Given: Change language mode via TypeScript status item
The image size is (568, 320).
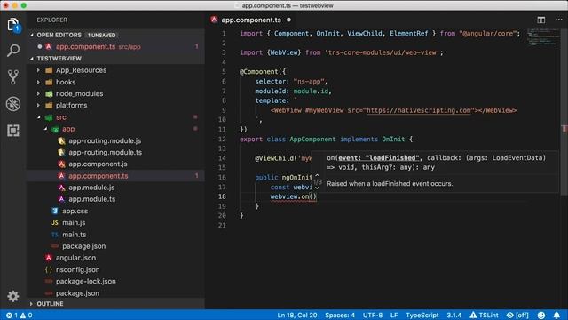Looking at the screenshot, I should [422, 316].
